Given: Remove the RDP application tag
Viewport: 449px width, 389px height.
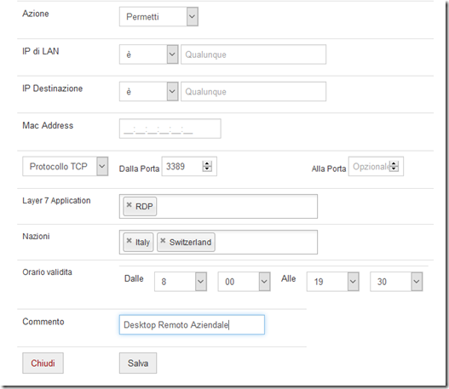Looking at the screenshot, I should click(130, 205).
